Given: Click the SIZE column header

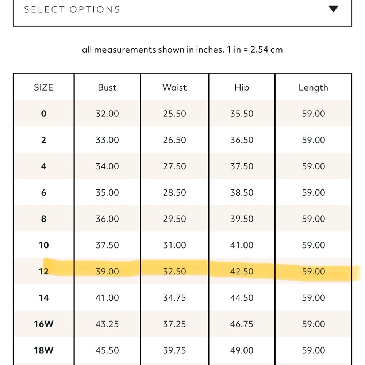Looking at the screenshot, I should click(43, 87).
